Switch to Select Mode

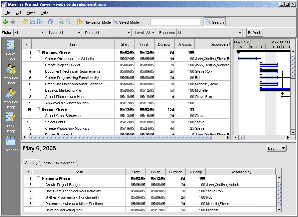[126, 22]
